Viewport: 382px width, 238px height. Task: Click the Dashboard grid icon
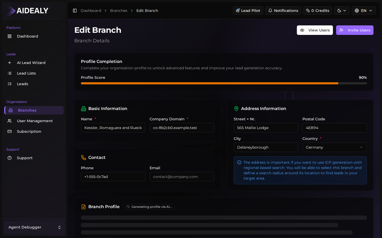coord(10,36)
